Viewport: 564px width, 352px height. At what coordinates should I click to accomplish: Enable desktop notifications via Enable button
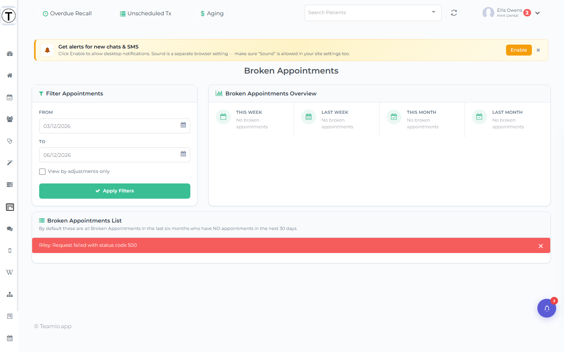point(519,50)
